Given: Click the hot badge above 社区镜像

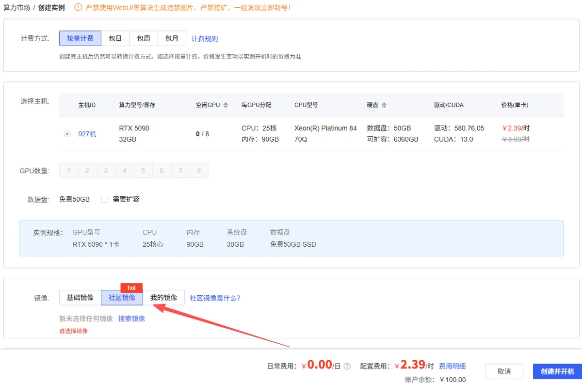Looking at the screenshot, I should 131,288.
